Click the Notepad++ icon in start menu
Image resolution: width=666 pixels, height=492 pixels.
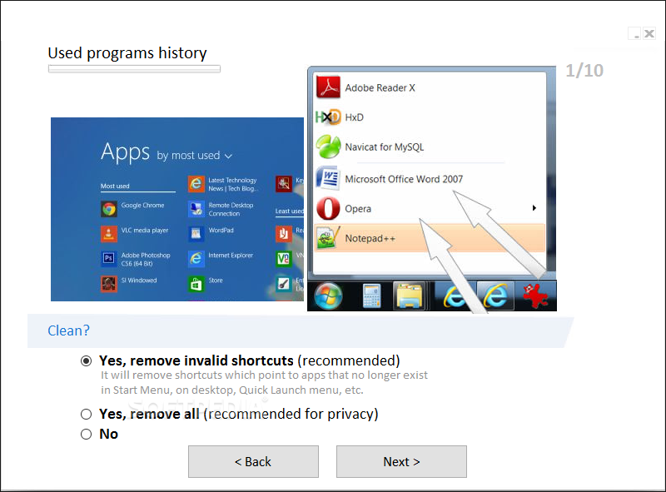pyautogui.click(x=328, y=238)
